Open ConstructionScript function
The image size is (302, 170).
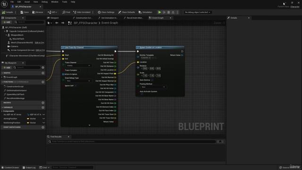coord(15,86)
